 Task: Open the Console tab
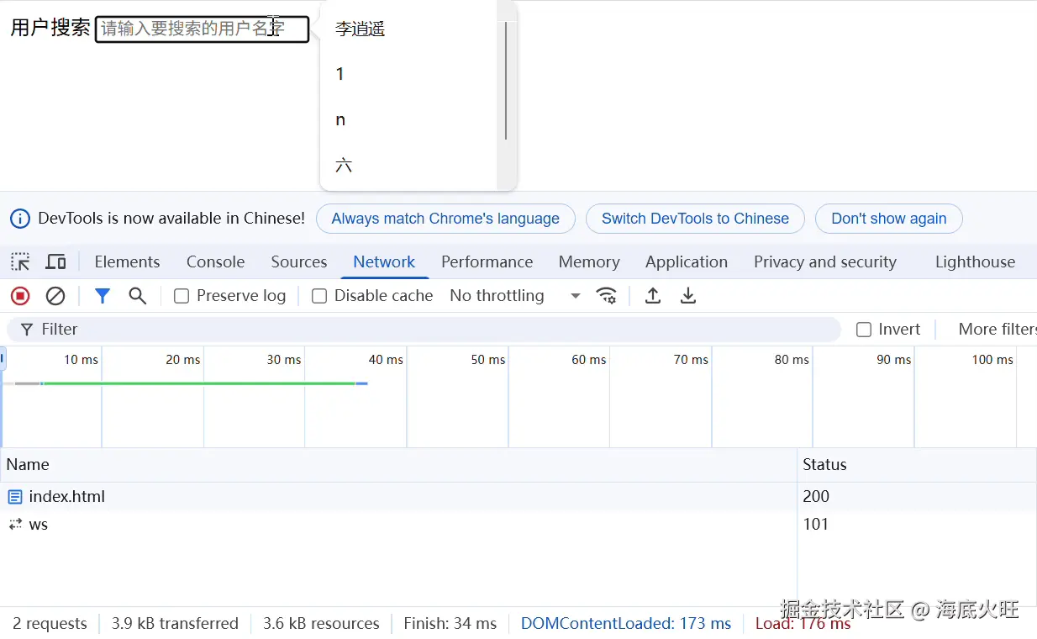coord(216,261)
